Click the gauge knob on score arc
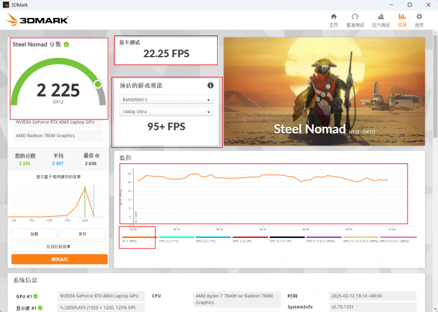 click(98, 84)
